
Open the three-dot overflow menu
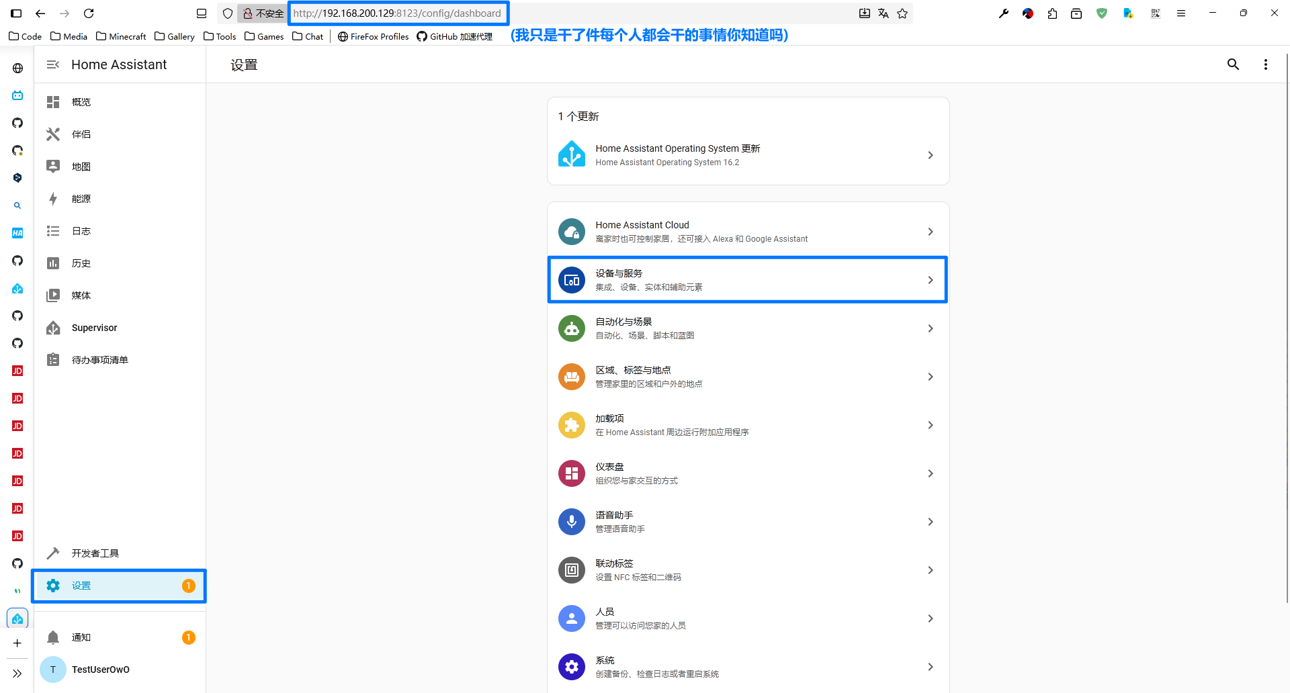[1265, 64]
